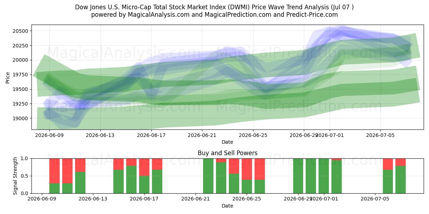Image resolution: width=429 pixels, height=214 pixels.
Task: Click the 2026-06-17 tick on price chart
Action: coord(151,135)
